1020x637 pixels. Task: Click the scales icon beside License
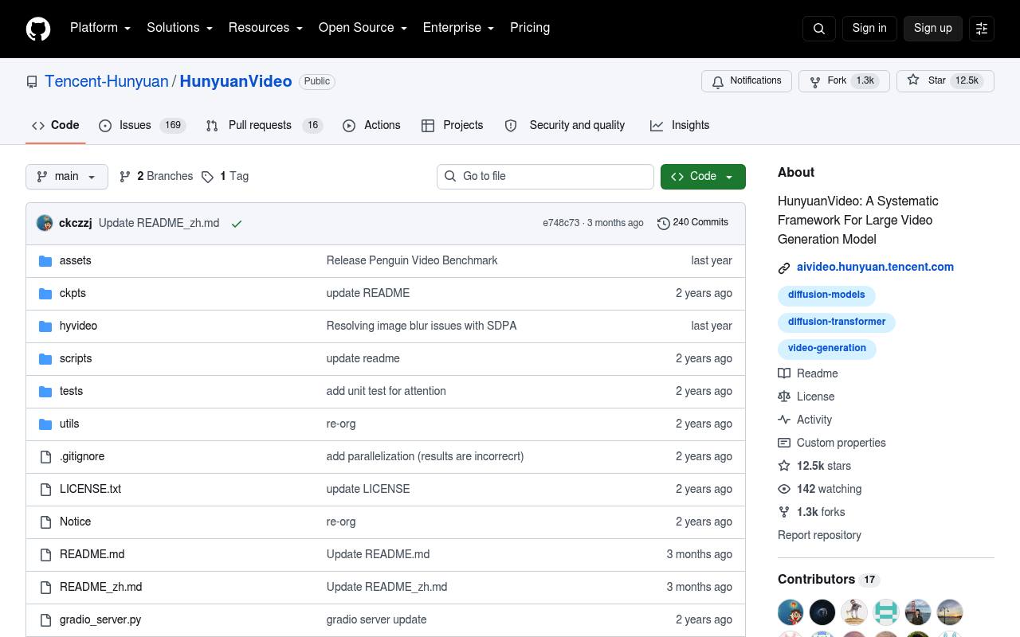[x=784, y=397]
